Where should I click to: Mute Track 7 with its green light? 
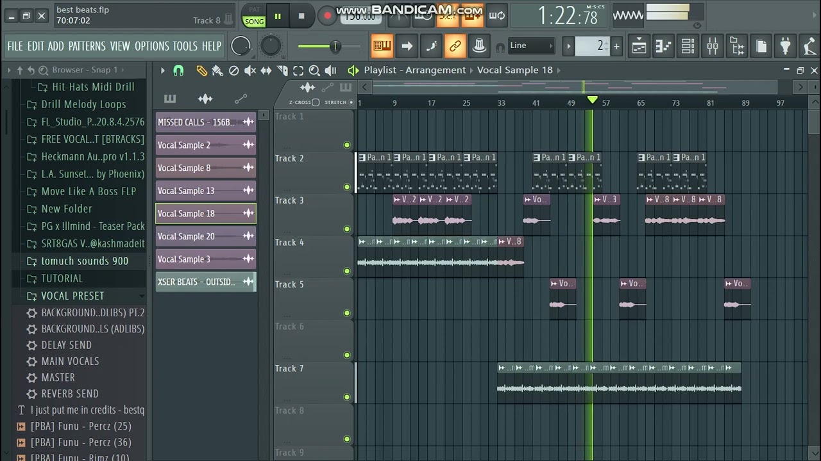[x=347, y=397]
